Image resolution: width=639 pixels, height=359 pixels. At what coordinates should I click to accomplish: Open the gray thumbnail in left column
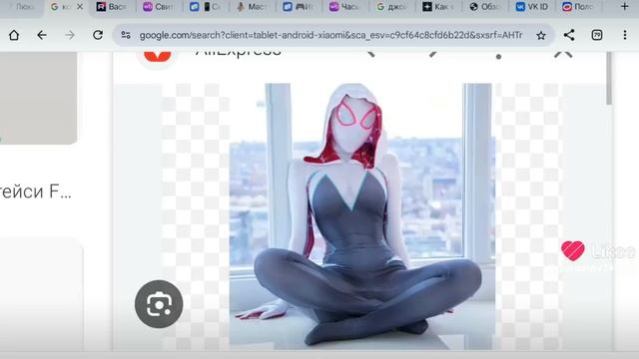[38, 98]
